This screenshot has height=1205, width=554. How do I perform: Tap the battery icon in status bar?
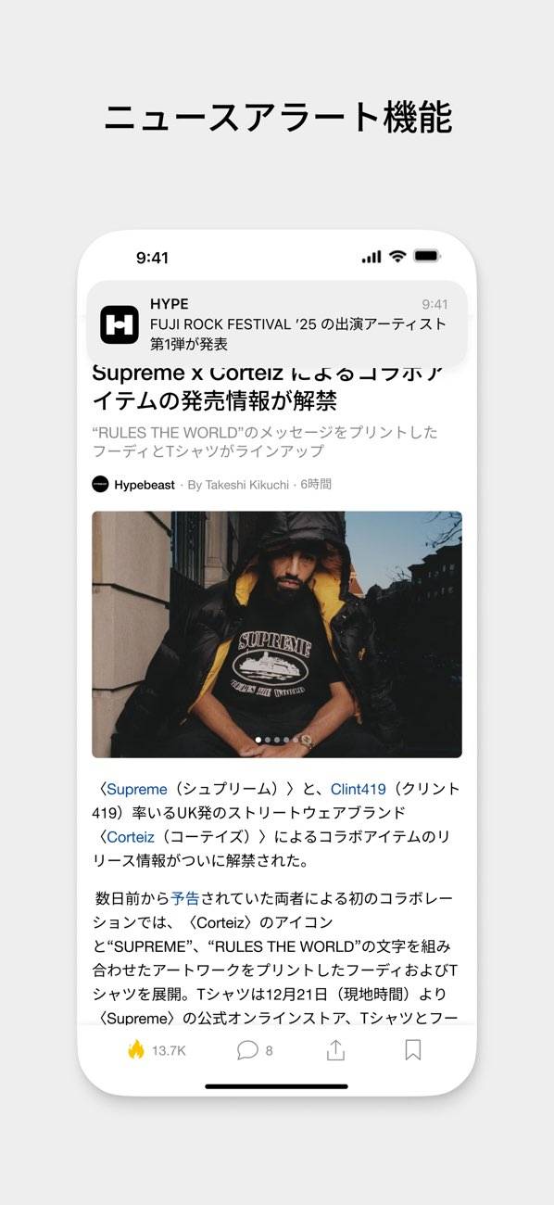click(426, 257)
